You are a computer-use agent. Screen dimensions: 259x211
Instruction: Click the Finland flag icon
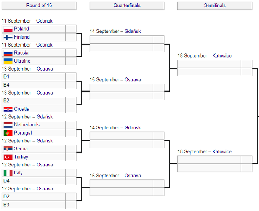(8, 37)
